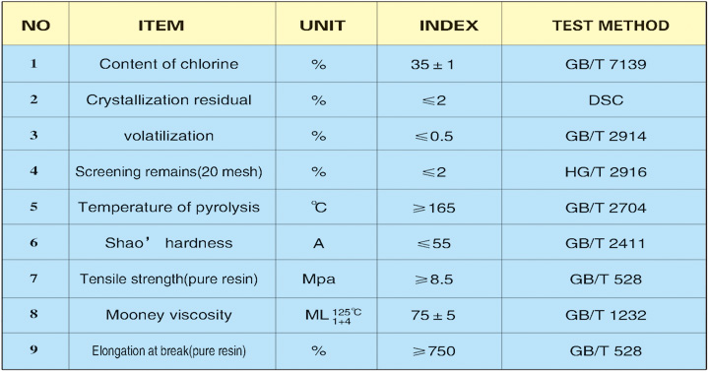Click the Crystallization residual item
This screenshot has height=372, width=709.
point(168,99)
